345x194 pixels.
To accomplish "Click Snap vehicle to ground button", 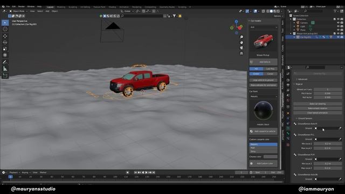I will point(263,80).
